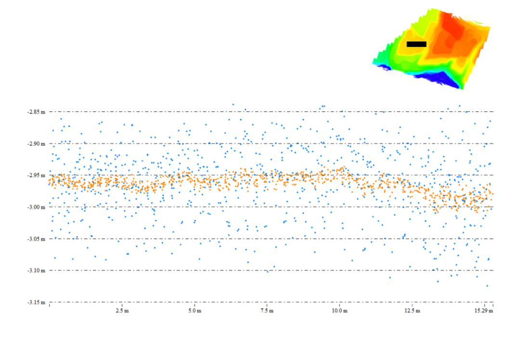The width and height of the screenshot is (520, 358).
Task: Select the dark blue low region of the map
Action: [436, 80]
